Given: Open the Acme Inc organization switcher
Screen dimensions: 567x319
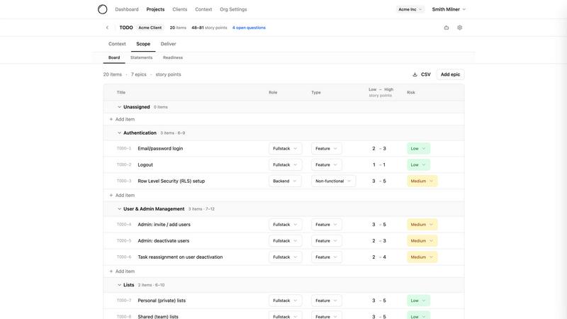Looking at the screenshot, I should [x=410, y=9].
